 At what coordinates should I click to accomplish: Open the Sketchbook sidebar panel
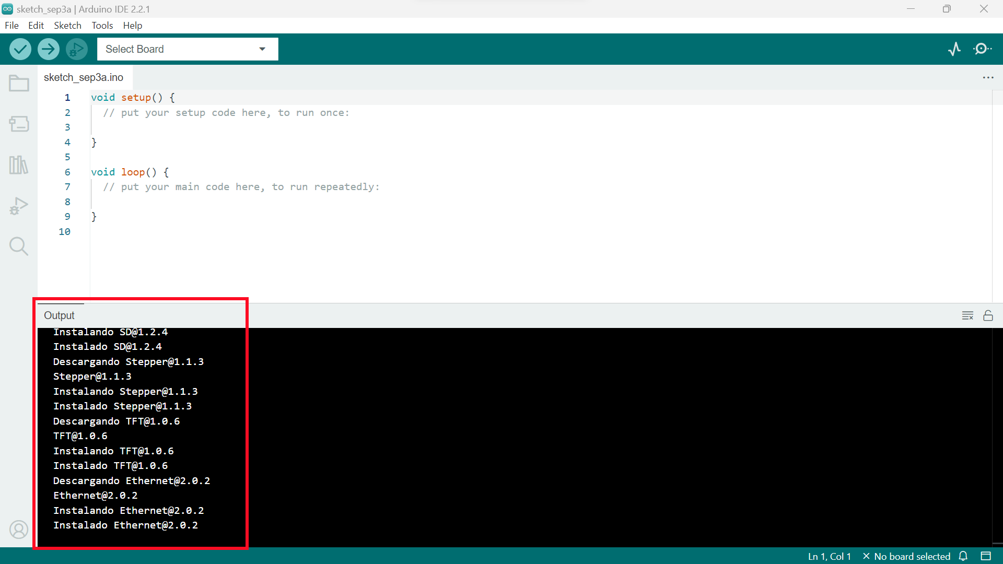pyautogui.click(x=18, y=83)
